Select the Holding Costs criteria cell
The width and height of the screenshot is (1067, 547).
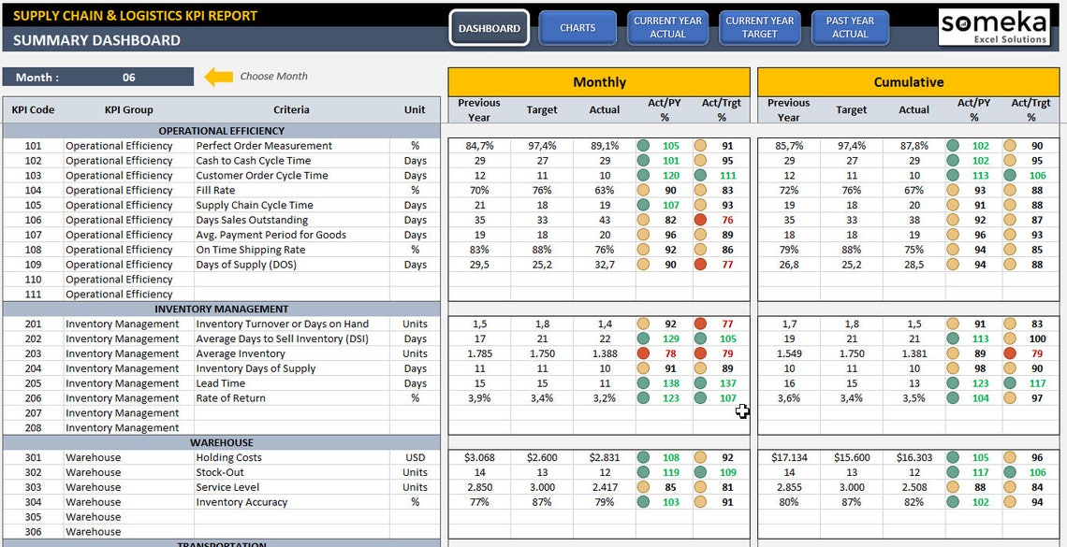point(291,458)
